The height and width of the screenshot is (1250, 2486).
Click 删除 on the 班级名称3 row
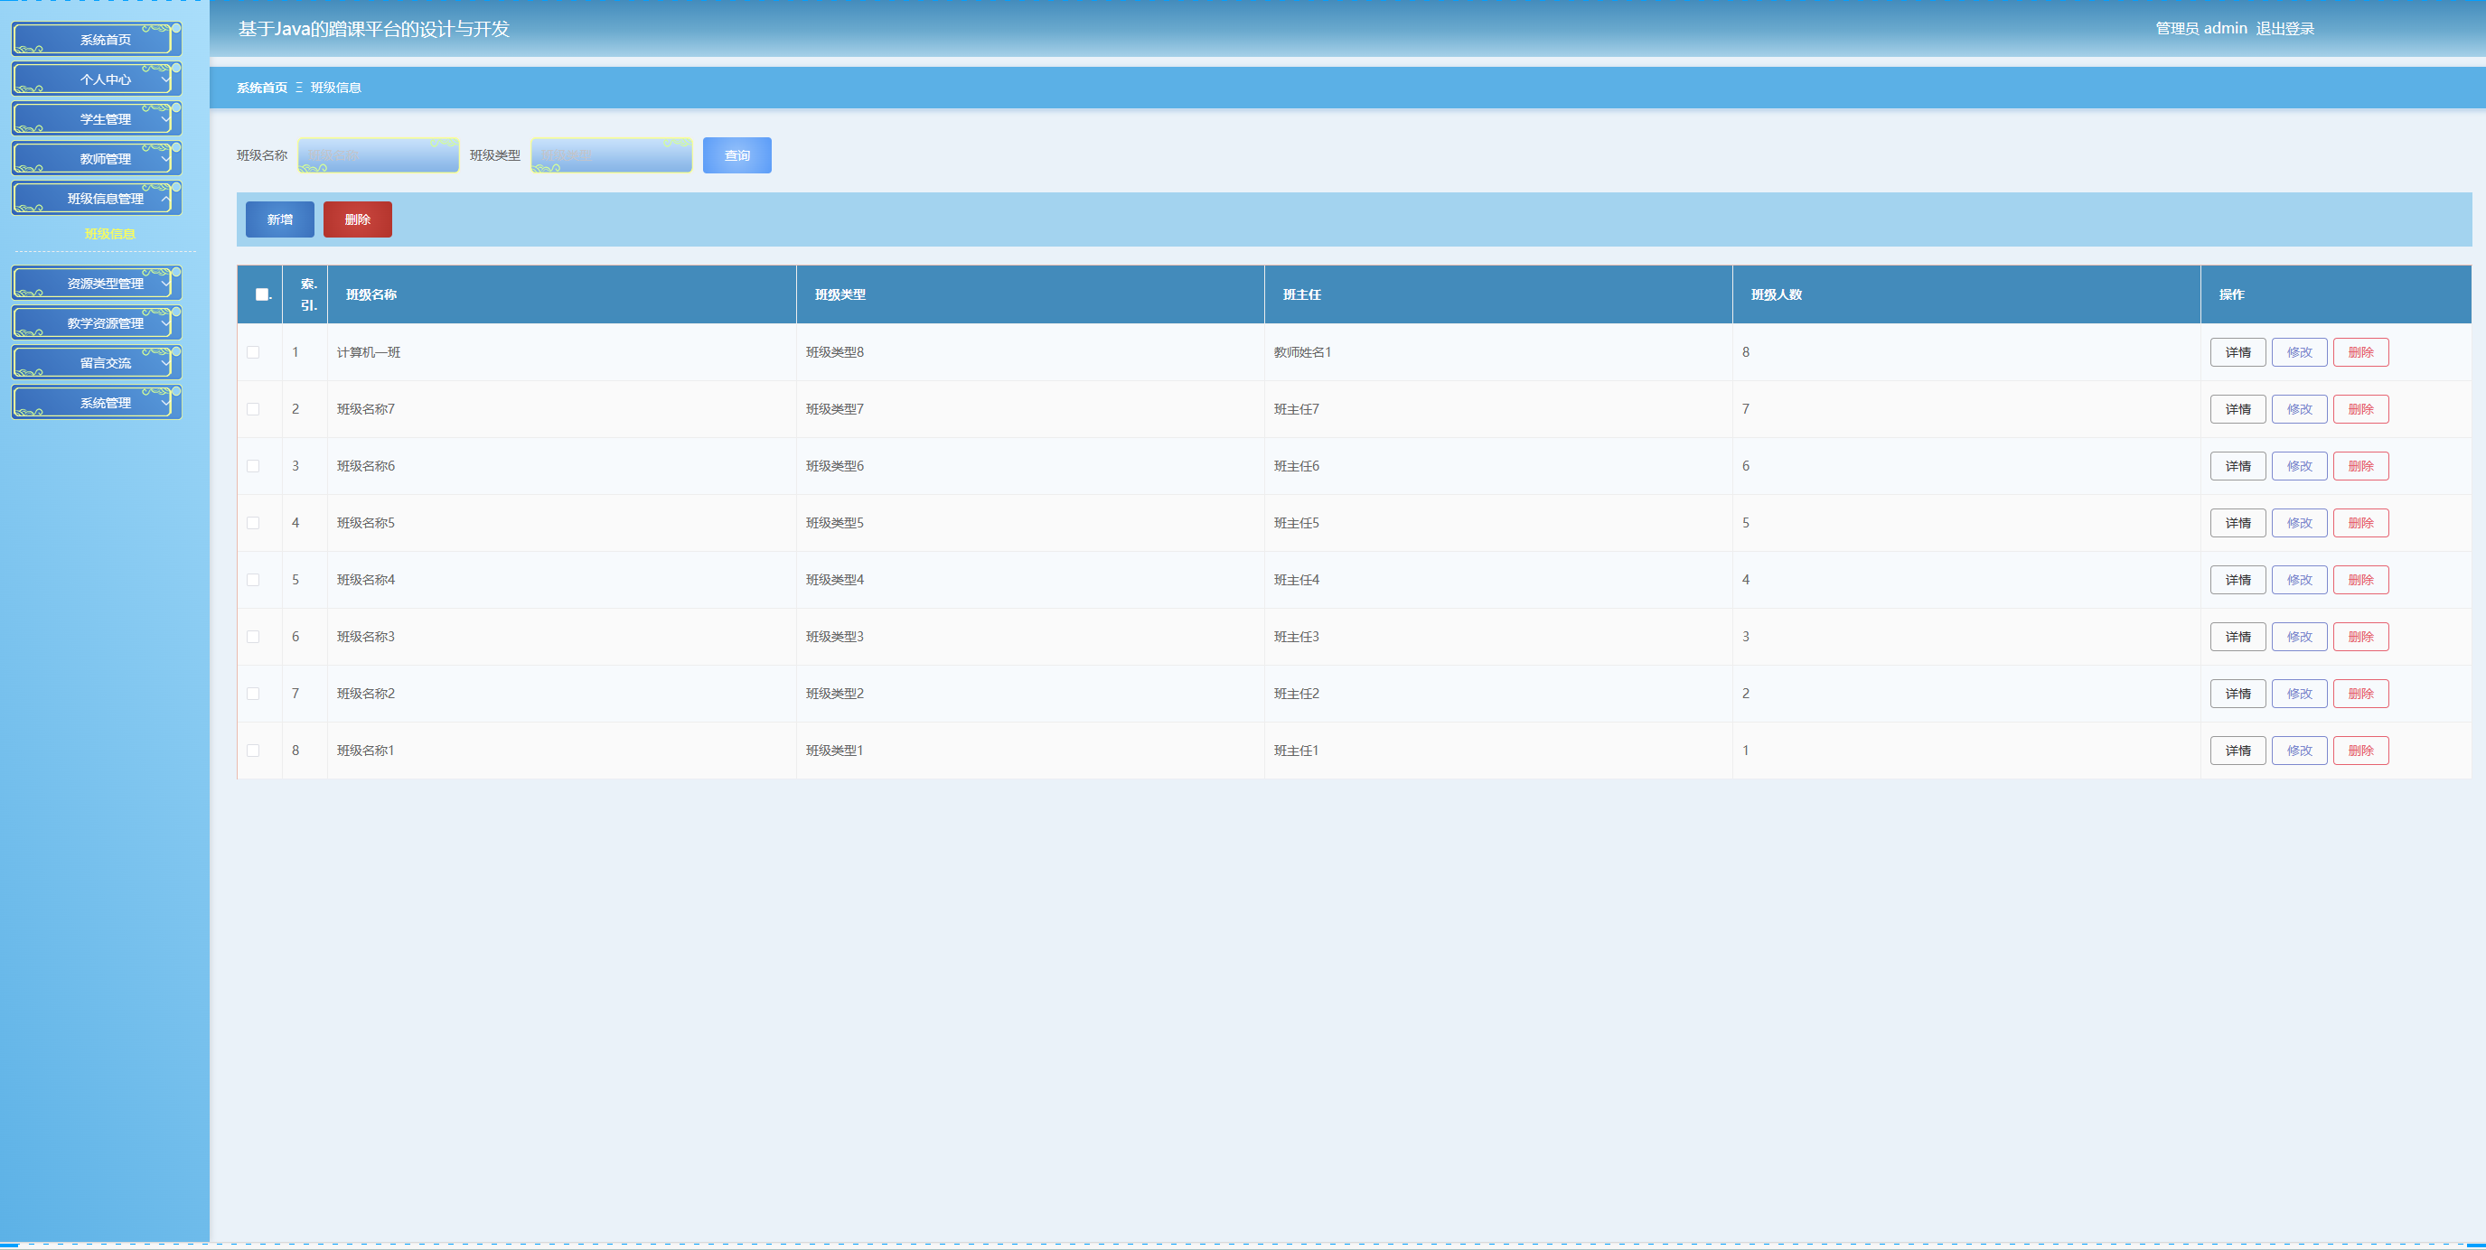pos(2359,637)
